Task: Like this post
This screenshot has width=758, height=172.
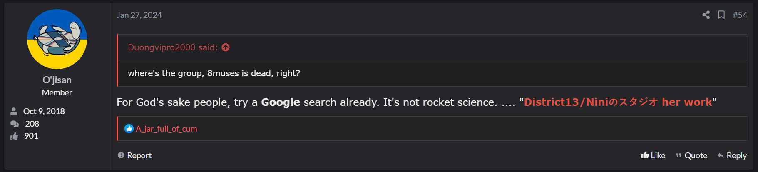Action: tap(653, 155)
